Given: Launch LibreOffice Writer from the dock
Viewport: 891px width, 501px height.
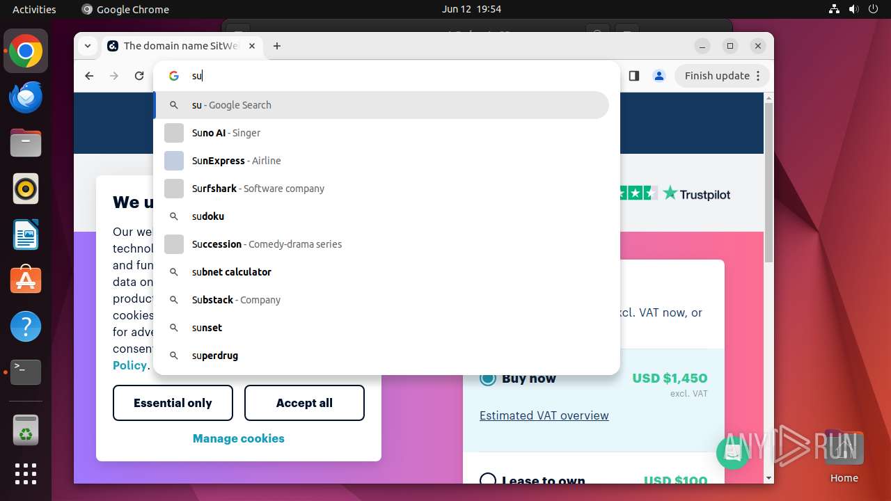Looking at the screenshot, I should tap(26, 234).
